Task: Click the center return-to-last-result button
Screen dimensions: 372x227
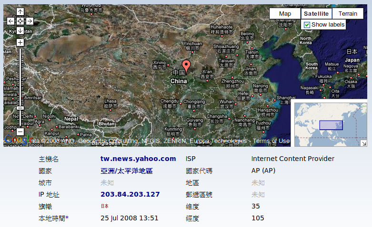Action: (20, 21)
